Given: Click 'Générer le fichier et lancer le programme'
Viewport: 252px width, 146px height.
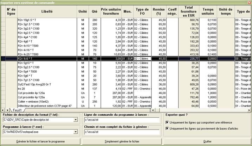Looking at the screenshot, I should pyautogui.click(x=41, y=142).
